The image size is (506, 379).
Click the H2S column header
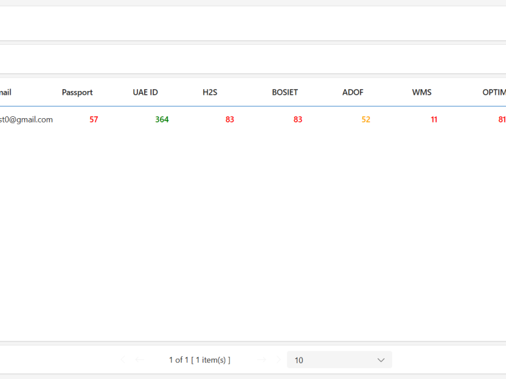click(x=210, y=92)
